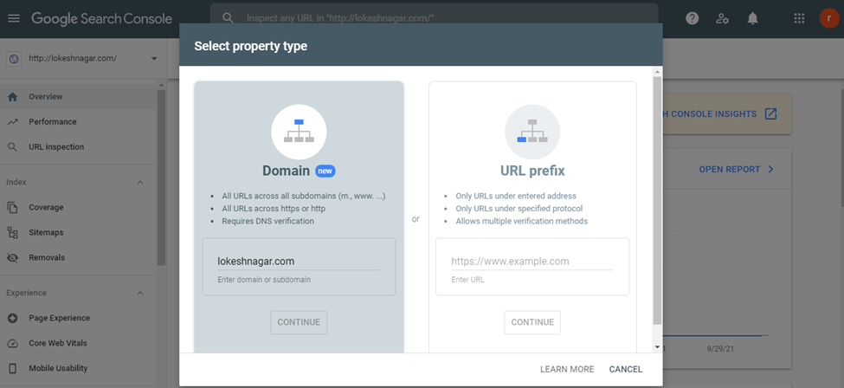Open Removals in the sidebar
The image size is (844, 388).
[78, 257]
